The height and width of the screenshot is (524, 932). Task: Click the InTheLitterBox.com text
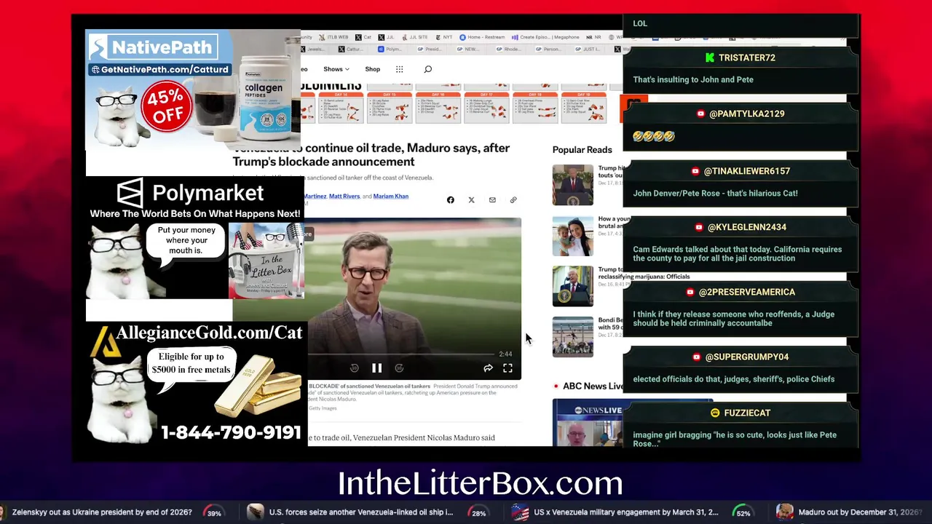(480, 483)
